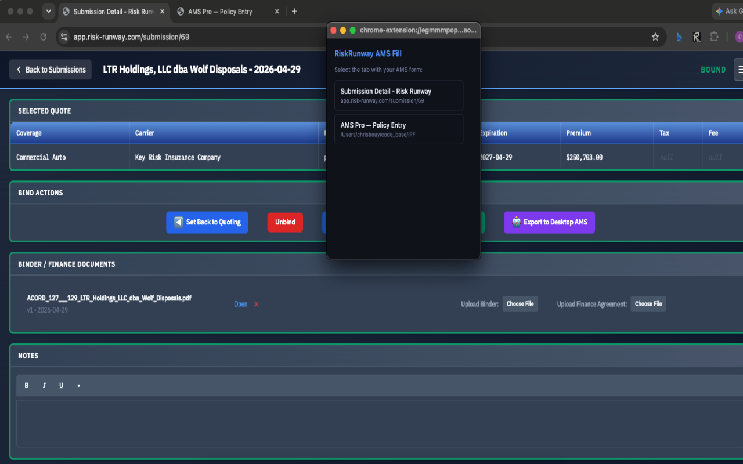Open a new browser tab
Image resolution: width=743 pixels, height=464 pixels.
point(294,12)
